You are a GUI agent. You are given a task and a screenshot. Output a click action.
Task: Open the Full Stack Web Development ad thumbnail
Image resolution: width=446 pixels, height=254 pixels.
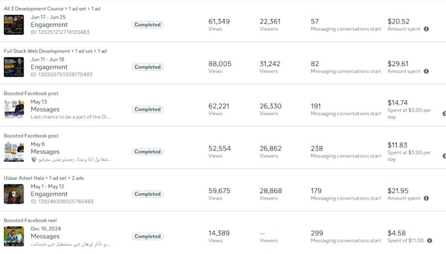click(x=14, y=67)
